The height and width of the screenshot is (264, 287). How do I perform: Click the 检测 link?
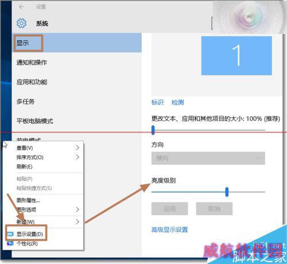[x=178, y=102]
